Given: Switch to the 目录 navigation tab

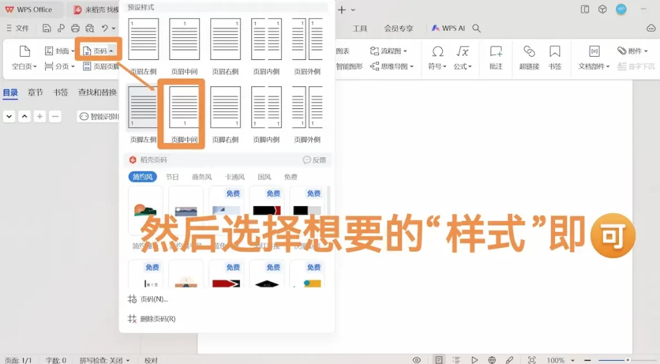Looking at the screenshot, I should click(10, 92).
